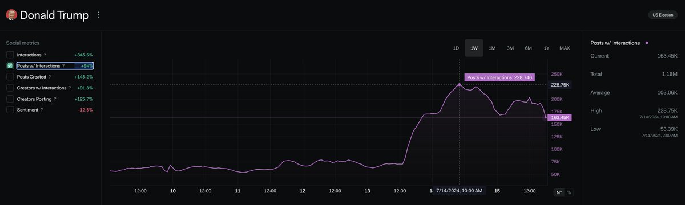
Task: Click the purple series dot in right panel header
Action: click(647, 43)
